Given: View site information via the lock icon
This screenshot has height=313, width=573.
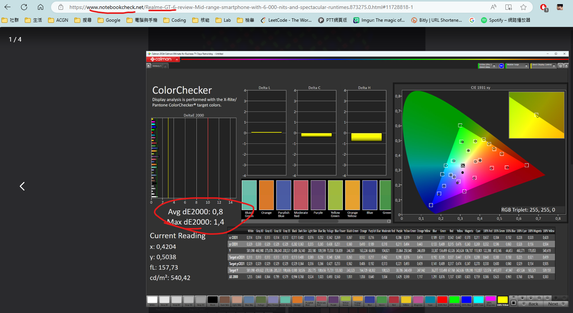Looking at the screenshot, I should pyautogui.click(x=61, y=7).
